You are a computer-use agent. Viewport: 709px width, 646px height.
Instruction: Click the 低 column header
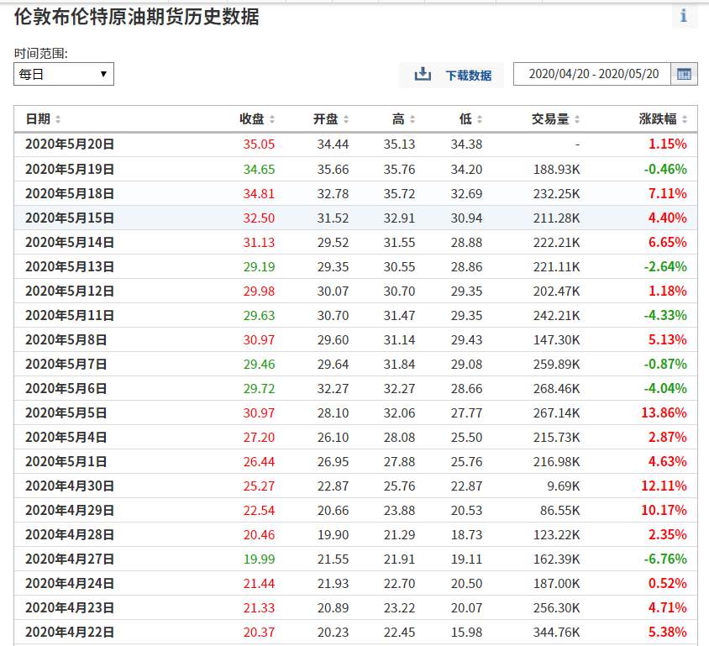(x=465, y=119)
